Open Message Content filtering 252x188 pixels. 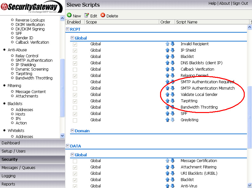tap(31, 91)
